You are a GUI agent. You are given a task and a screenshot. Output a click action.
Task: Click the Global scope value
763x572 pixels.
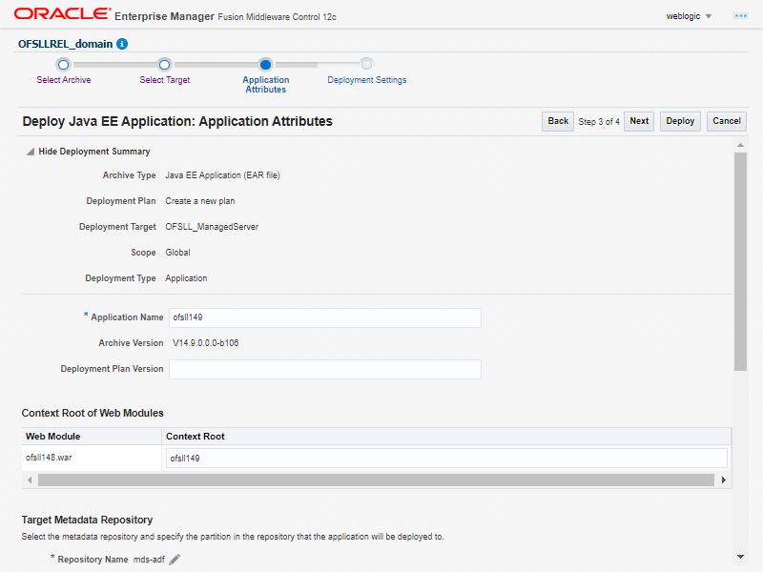click(x=177, y=253)
